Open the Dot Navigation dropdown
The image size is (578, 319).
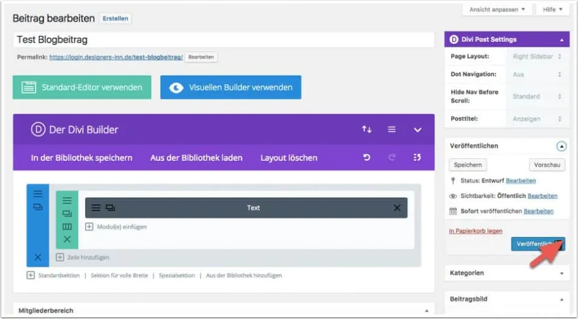pyautogui.click(x=537, y=74)
